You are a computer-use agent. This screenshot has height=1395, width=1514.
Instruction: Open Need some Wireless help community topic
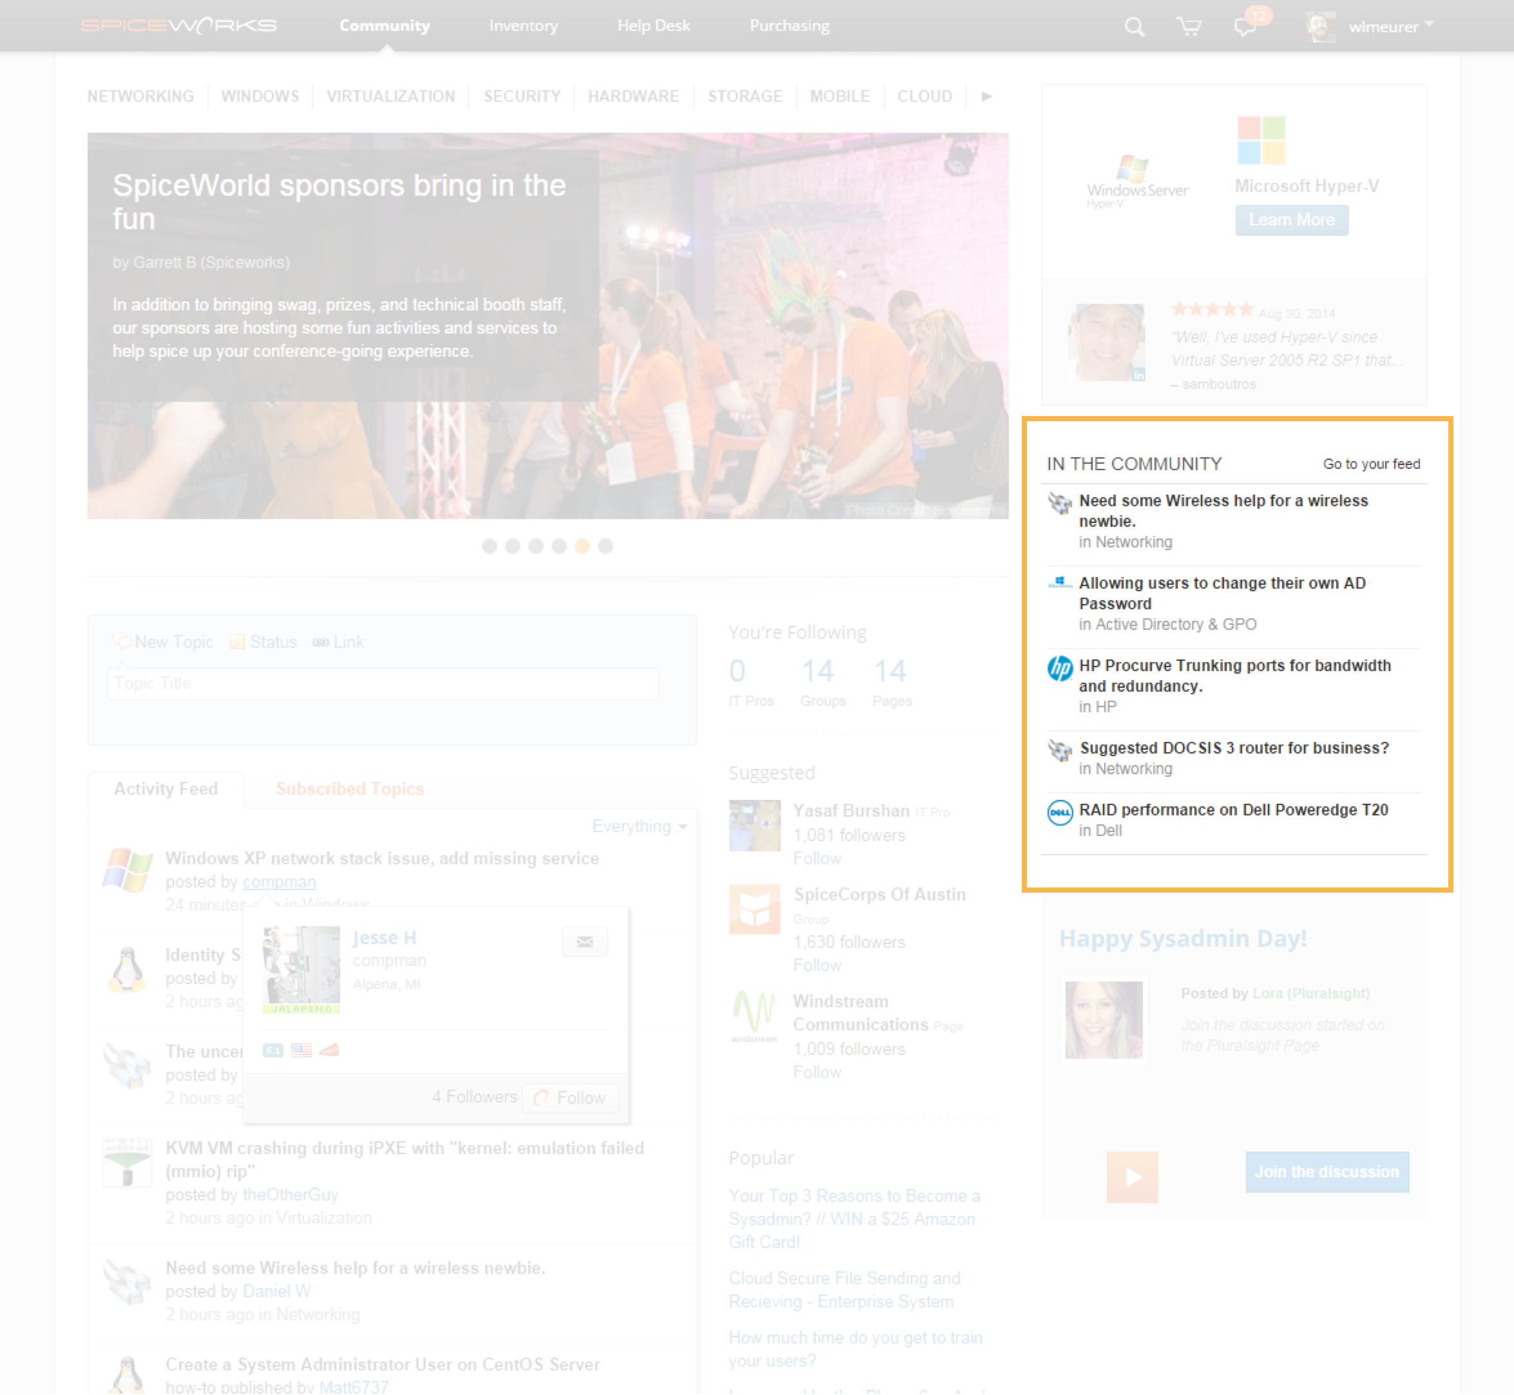tap(1223, 510)
